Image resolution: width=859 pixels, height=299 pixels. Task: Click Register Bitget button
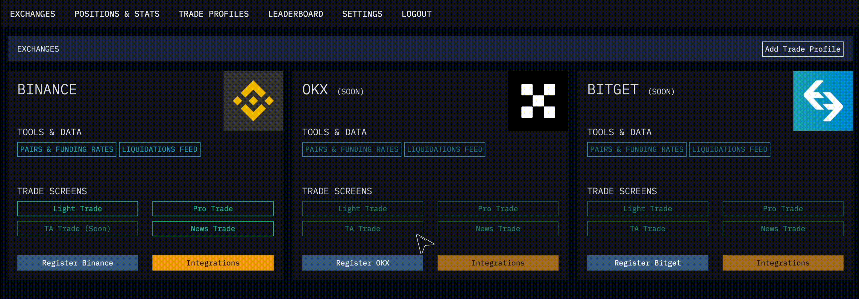tap(648, 263)
